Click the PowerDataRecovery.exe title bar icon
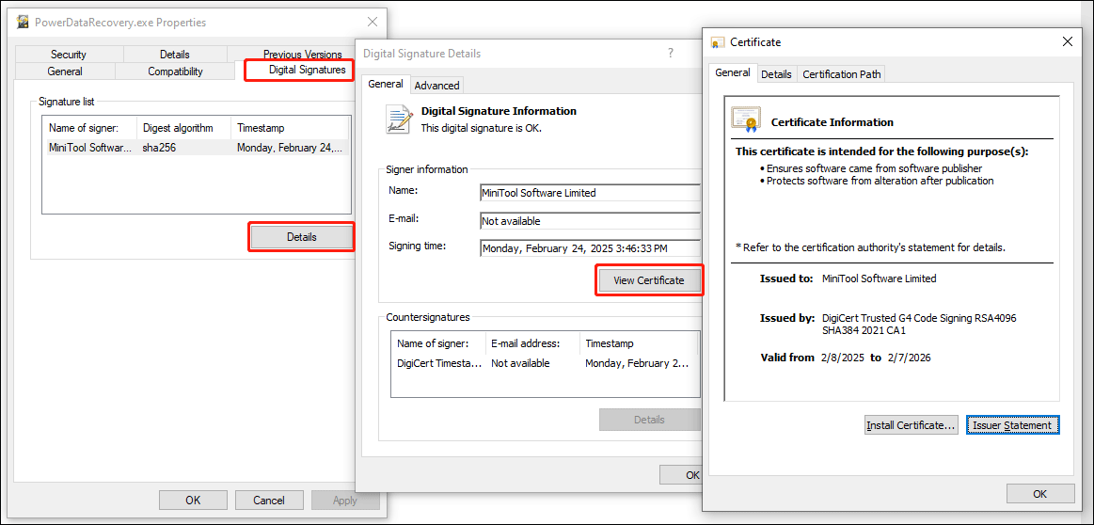 point(23,23)
